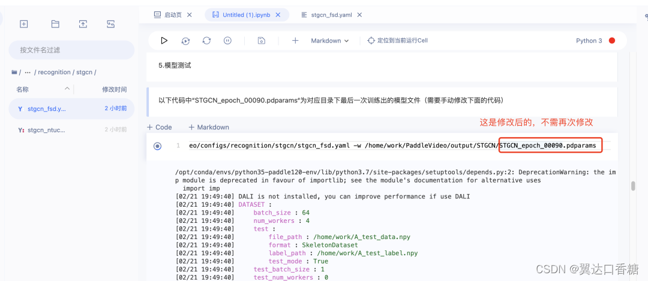The height and width of the screenshot is (281, 648).
Task: Click the 'batch_size : 64' output line
Action: coord(281,213)
